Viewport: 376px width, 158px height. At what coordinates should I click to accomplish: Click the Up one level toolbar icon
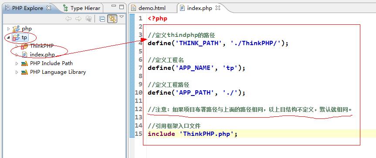(x=88, y=19)
